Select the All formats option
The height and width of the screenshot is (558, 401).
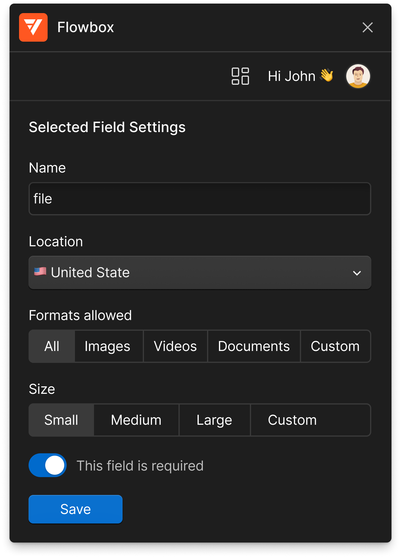click(x=52, y=346)
